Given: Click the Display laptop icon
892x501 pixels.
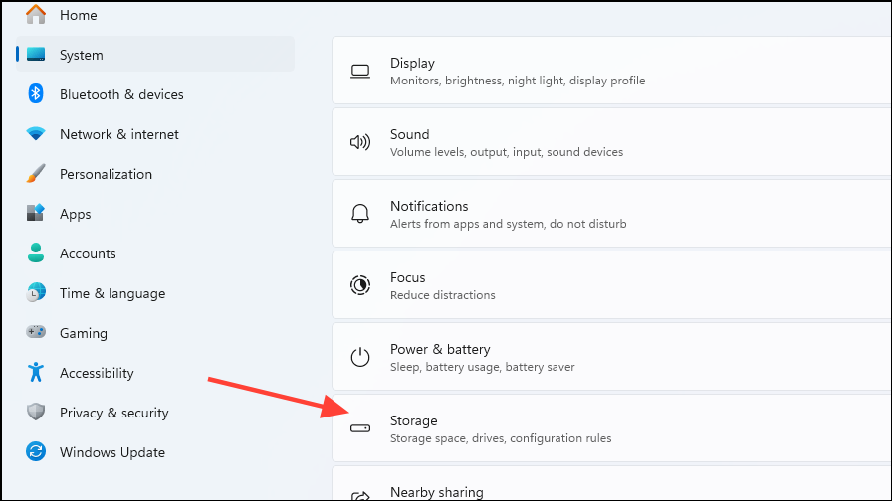Looking at the screenshot, I should pos(360,72).
